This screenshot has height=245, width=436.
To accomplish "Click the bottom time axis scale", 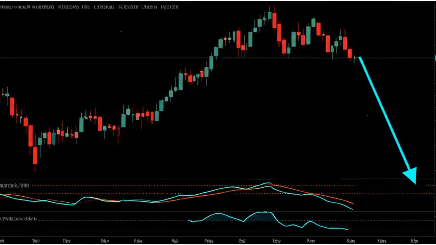I will pyautogui.click(x=218, y=241).
